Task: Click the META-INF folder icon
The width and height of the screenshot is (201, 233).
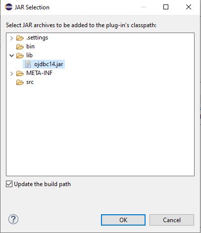Action: pyautogui.click(x=20, y=73)
